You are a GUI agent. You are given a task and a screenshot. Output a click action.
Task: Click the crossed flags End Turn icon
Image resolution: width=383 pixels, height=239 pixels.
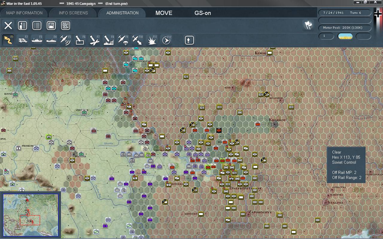pyautogui.click(x=308, y=25)
